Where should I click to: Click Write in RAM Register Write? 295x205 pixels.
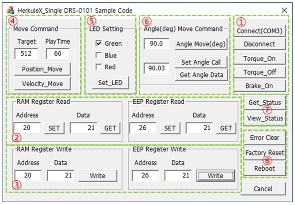click(98, 176)
